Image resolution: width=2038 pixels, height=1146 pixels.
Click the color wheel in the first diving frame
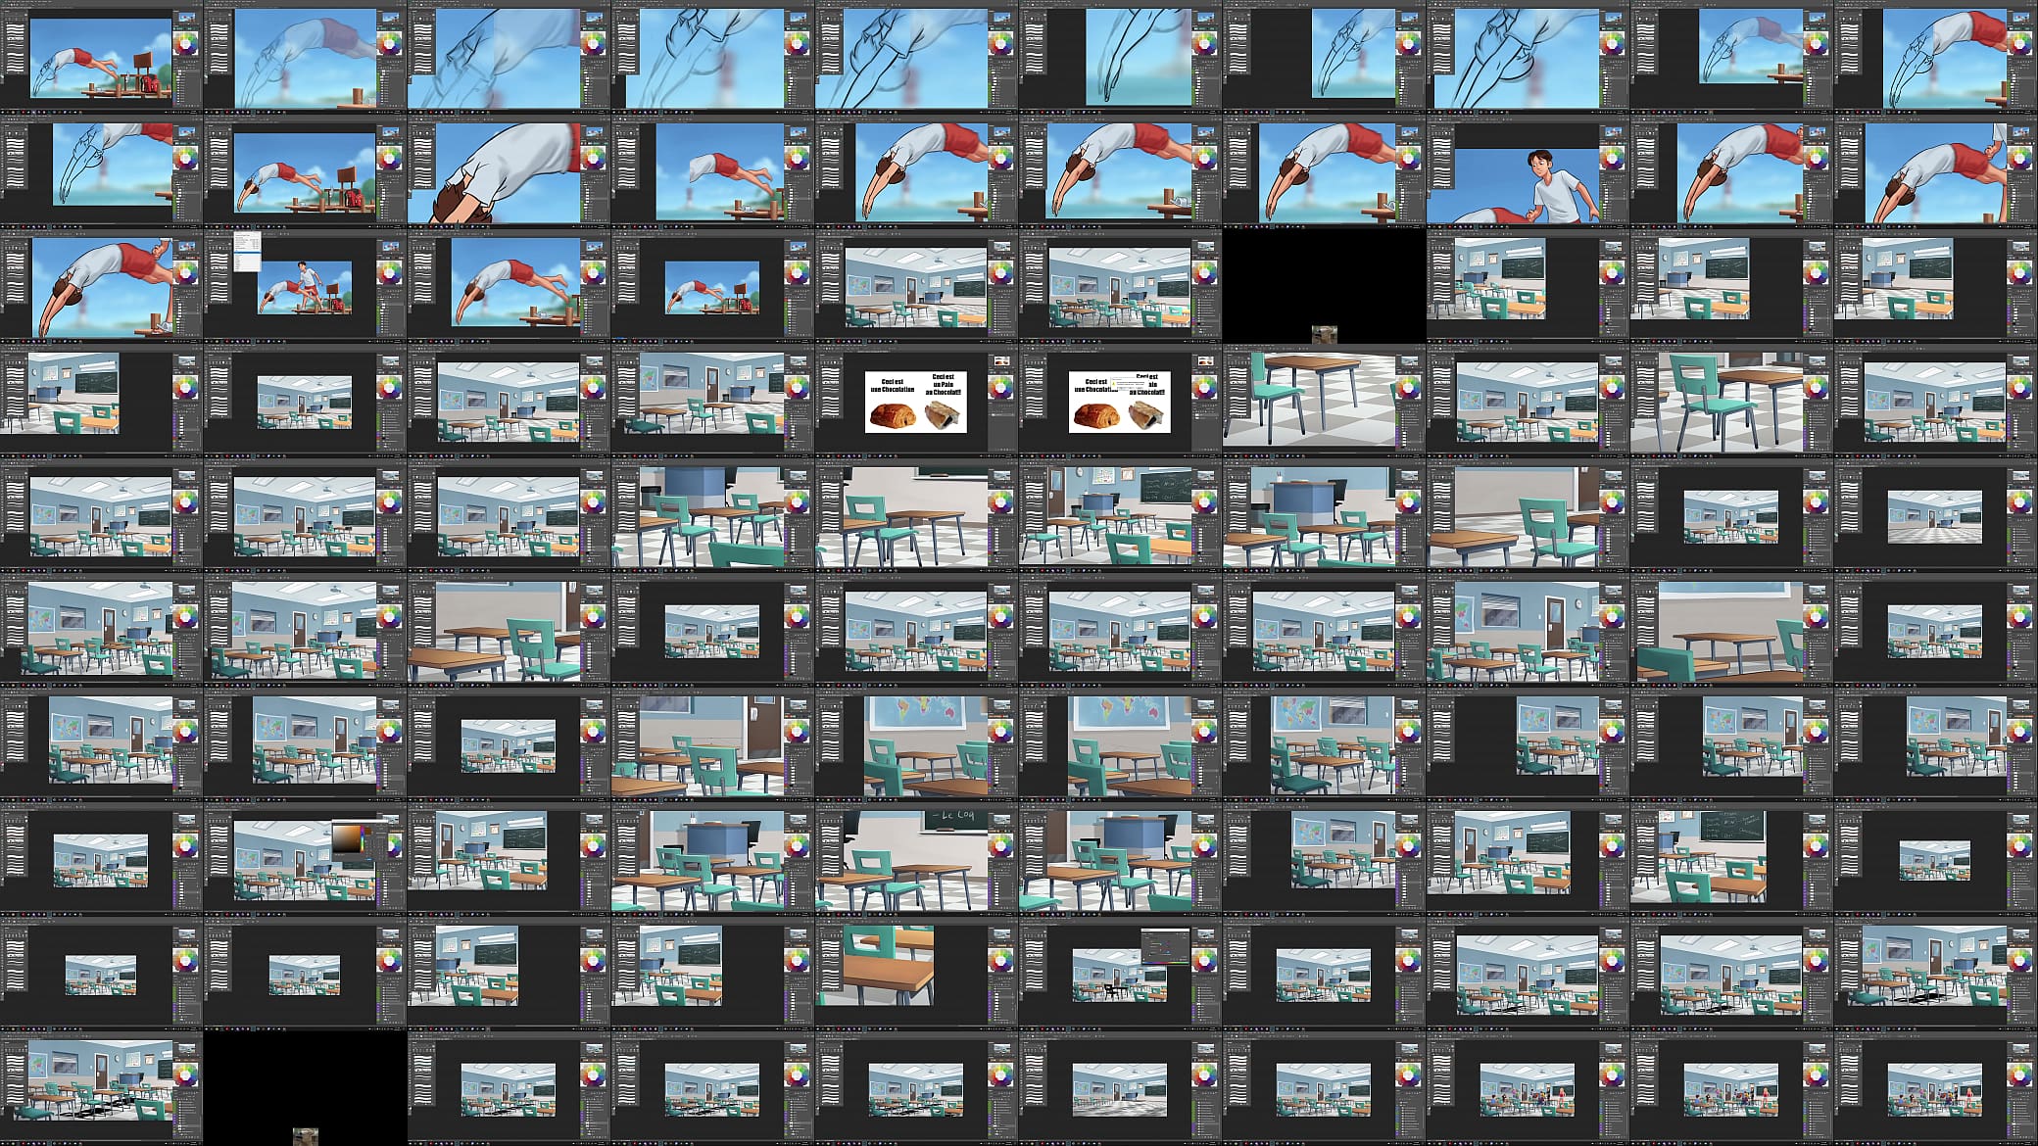click(185, 44)
